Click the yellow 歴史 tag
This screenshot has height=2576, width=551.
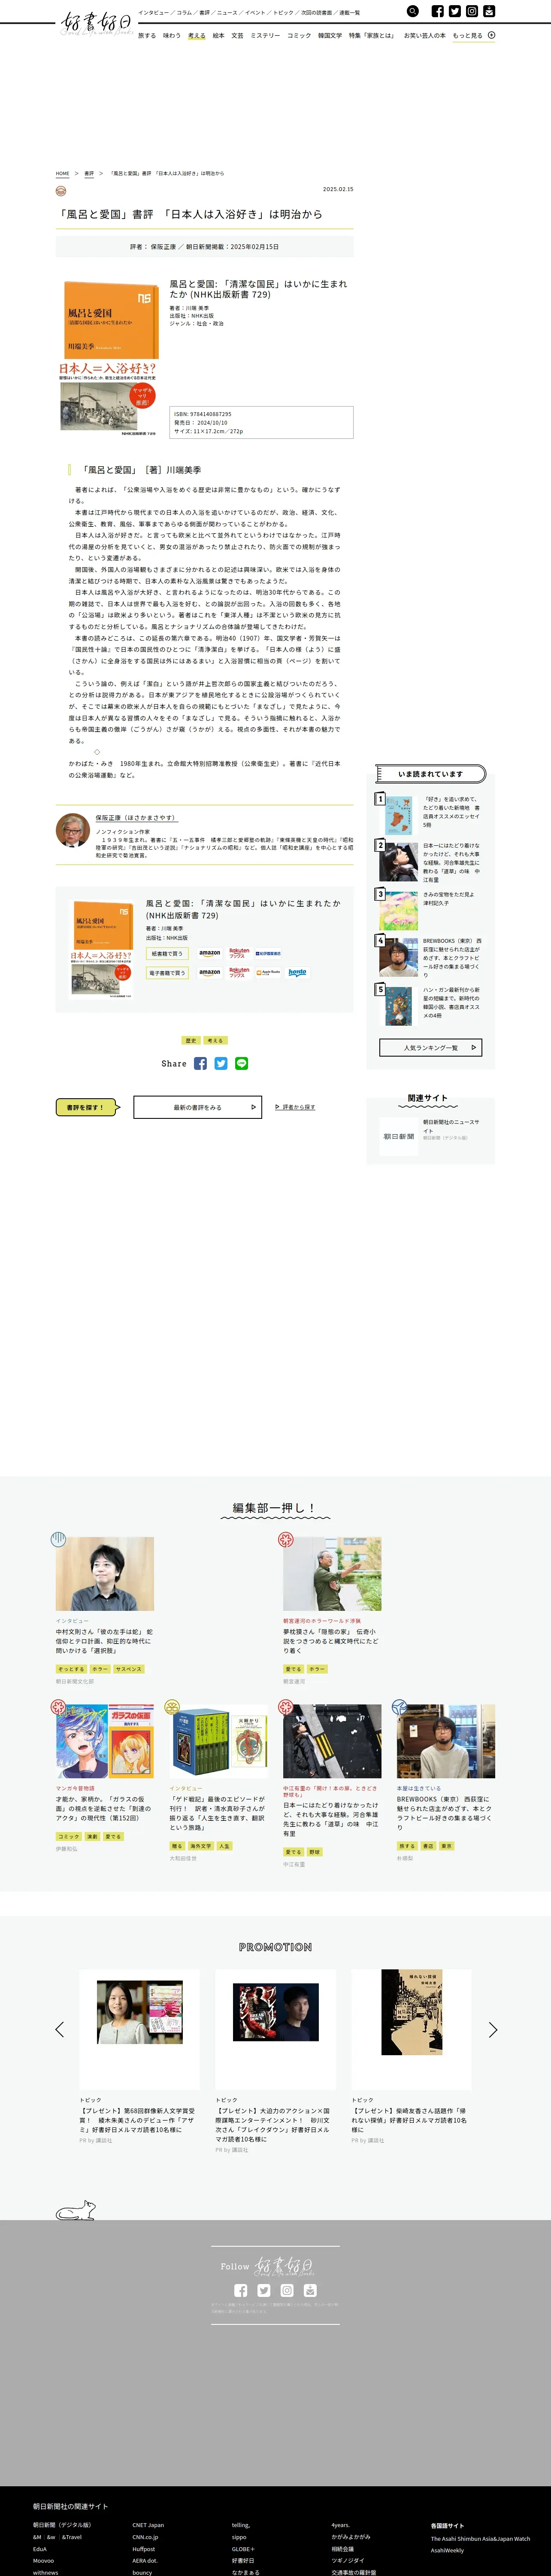191,1040
